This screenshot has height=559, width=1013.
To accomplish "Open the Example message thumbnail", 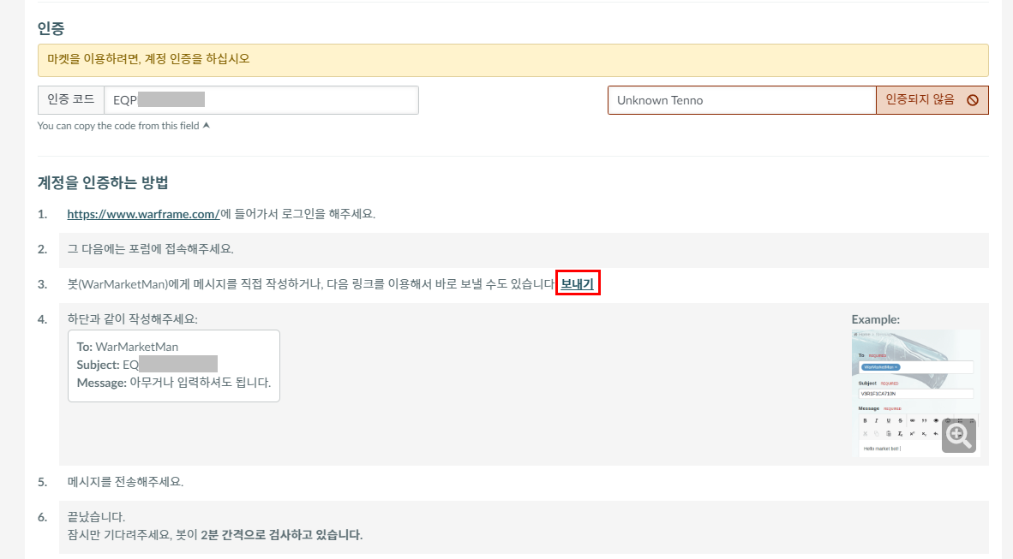I will tap(916, 394).
